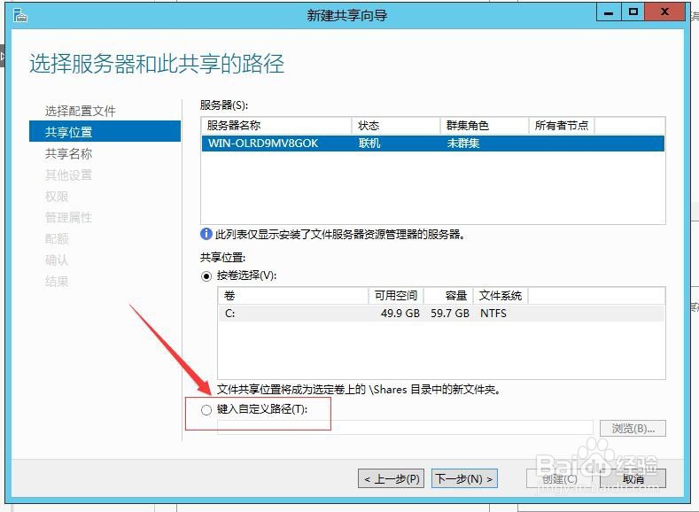
Task: Minimize the 新建共享向导 window
Action: click(608, 12)
